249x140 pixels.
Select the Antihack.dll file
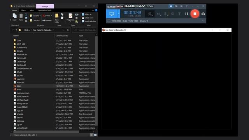point(54,54)
